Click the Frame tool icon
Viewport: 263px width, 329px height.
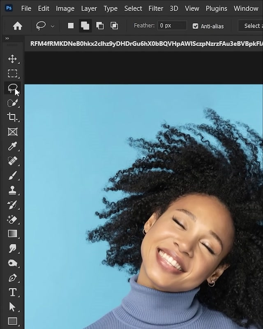pos(12,132)
